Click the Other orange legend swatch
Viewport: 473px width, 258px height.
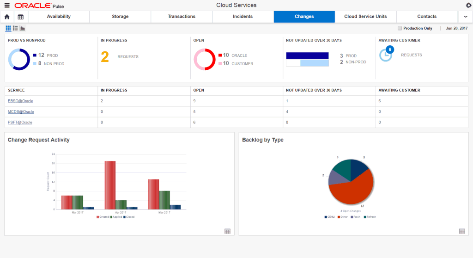click(339, 217)
